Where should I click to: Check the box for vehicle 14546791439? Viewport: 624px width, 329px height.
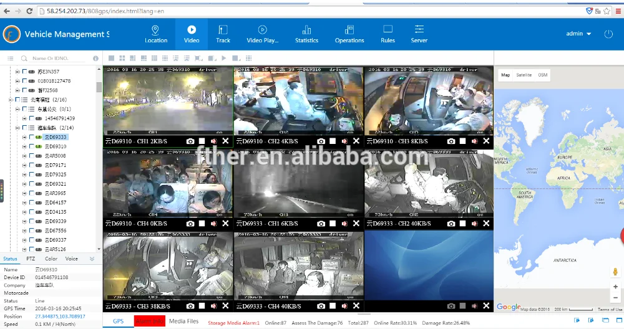pos(31,118)
